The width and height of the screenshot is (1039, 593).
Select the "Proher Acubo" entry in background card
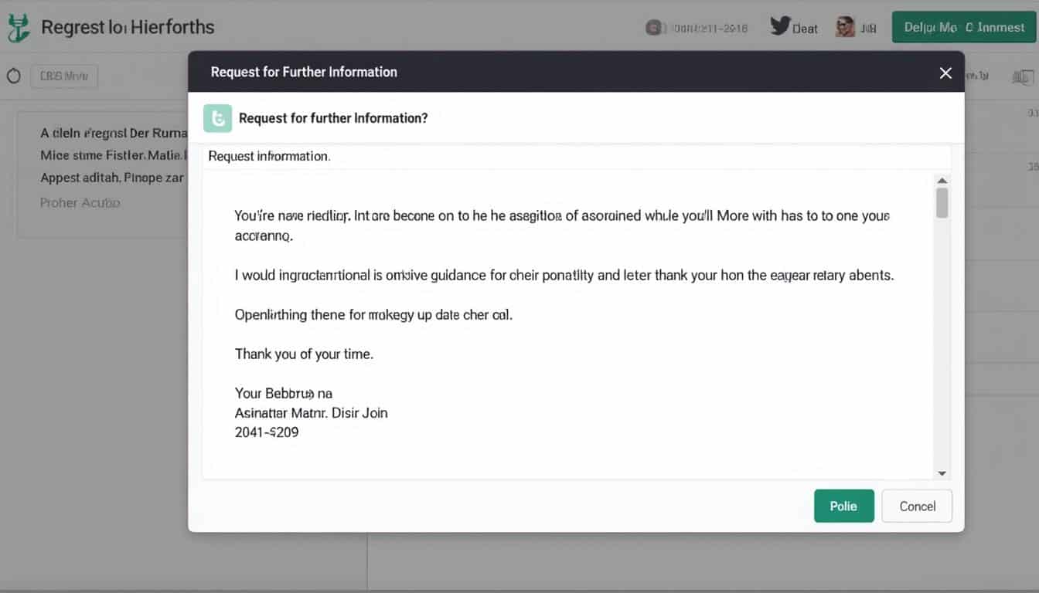(80, 203)
